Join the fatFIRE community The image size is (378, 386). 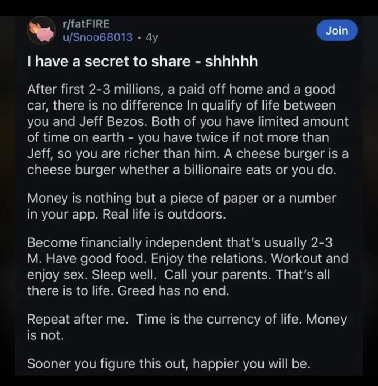[x=337, y=31]
